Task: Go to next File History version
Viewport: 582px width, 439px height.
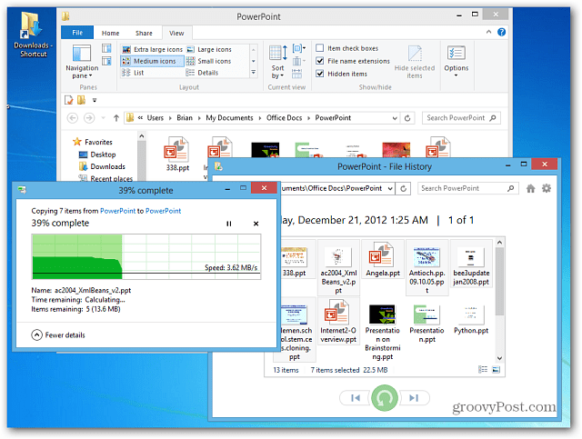Action: pyautogui.click(x=415, y=398)
